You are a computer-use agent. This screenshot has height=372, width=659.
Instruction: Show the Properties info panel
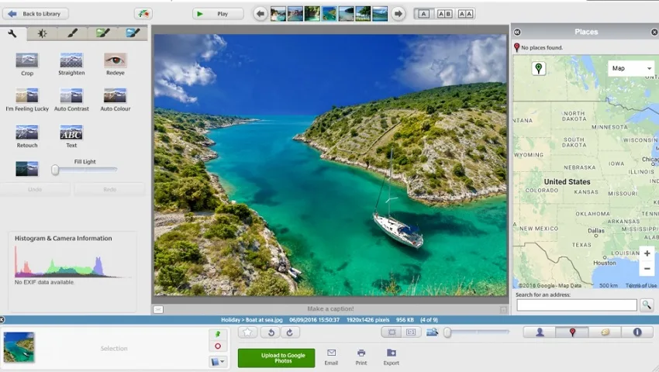637,332
